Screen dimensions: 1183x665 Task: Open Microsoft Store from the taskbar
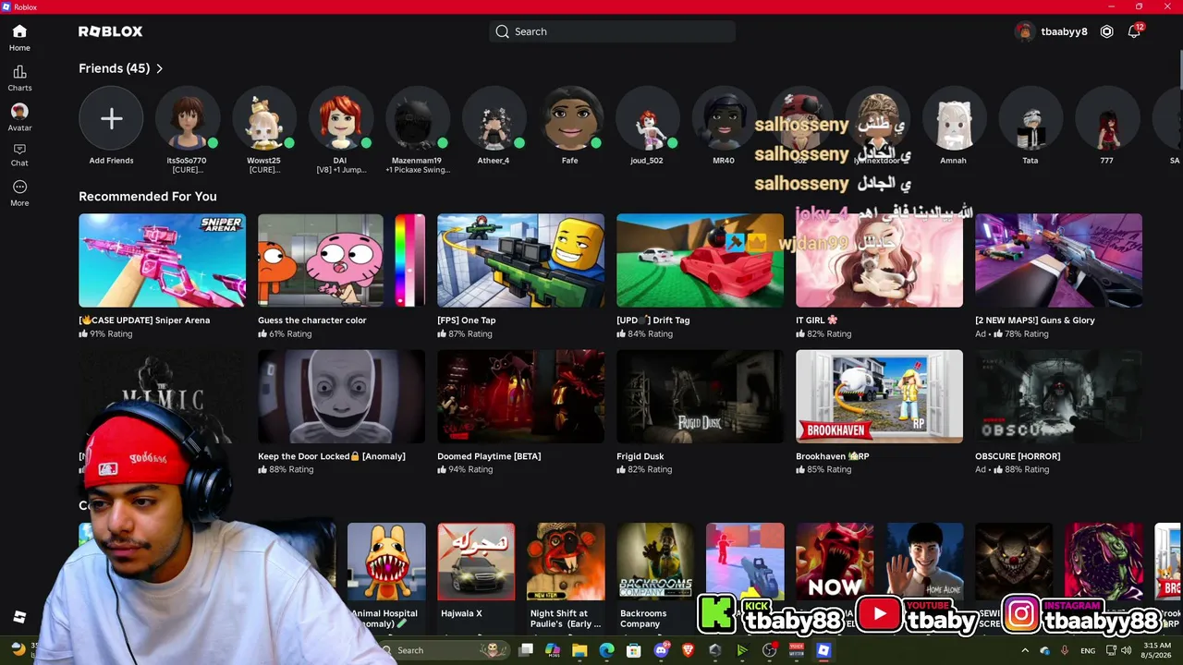coord(634,650)
